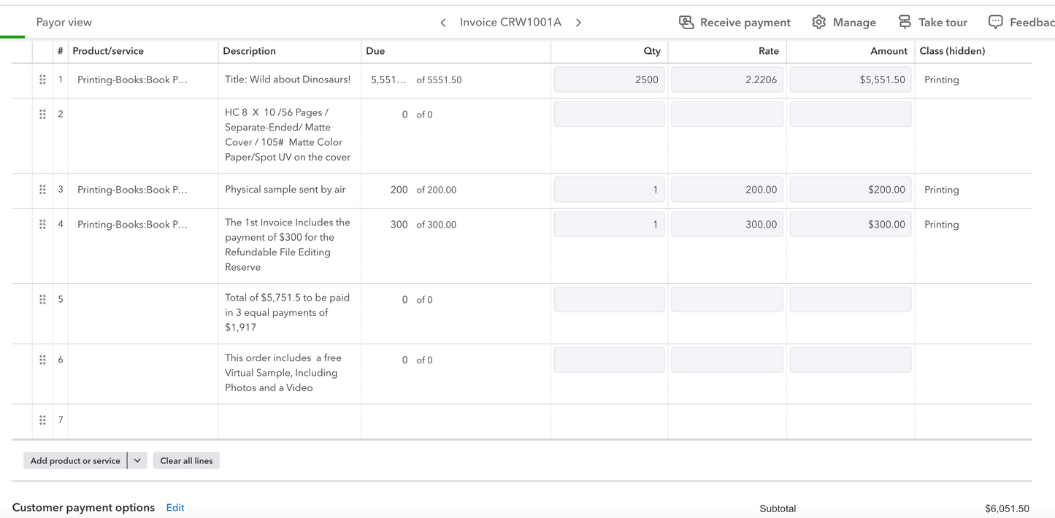Add product or service button

coord(75,461)
